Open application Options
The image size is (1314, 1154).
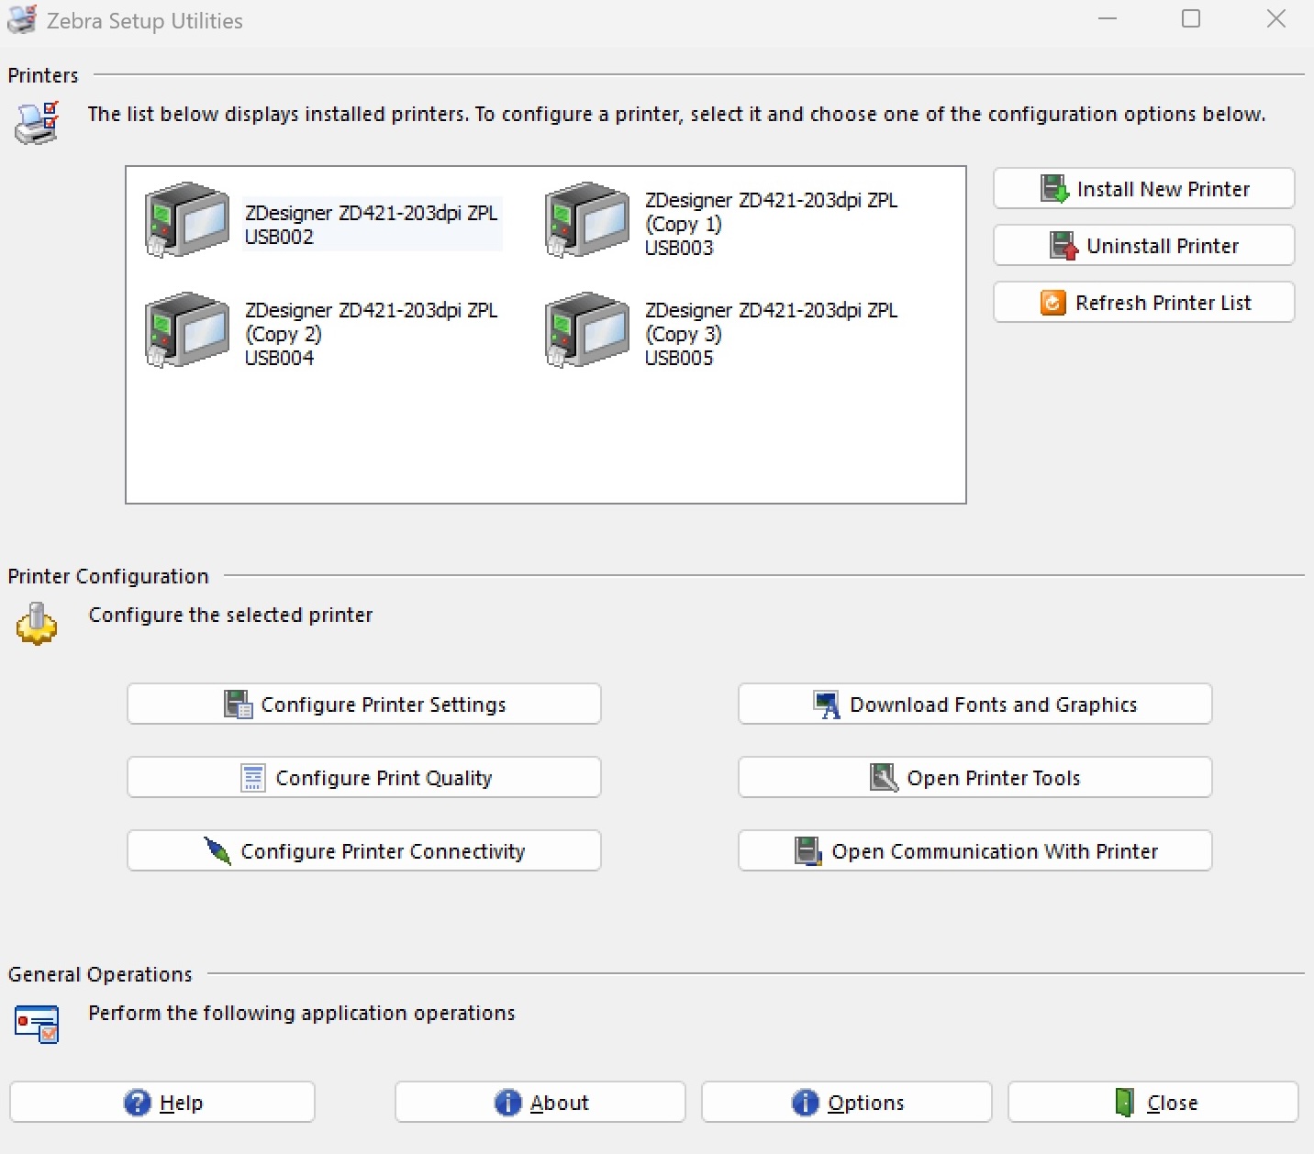847,1103
